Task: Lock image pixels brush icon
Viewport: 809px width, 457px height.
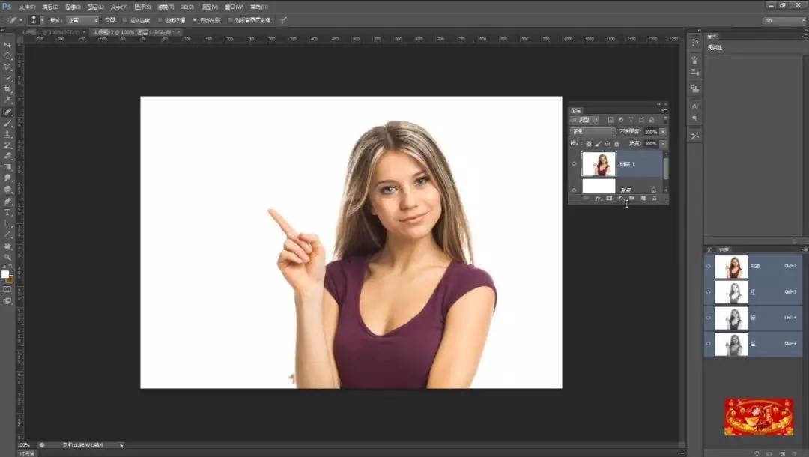Action: point(598,144)
